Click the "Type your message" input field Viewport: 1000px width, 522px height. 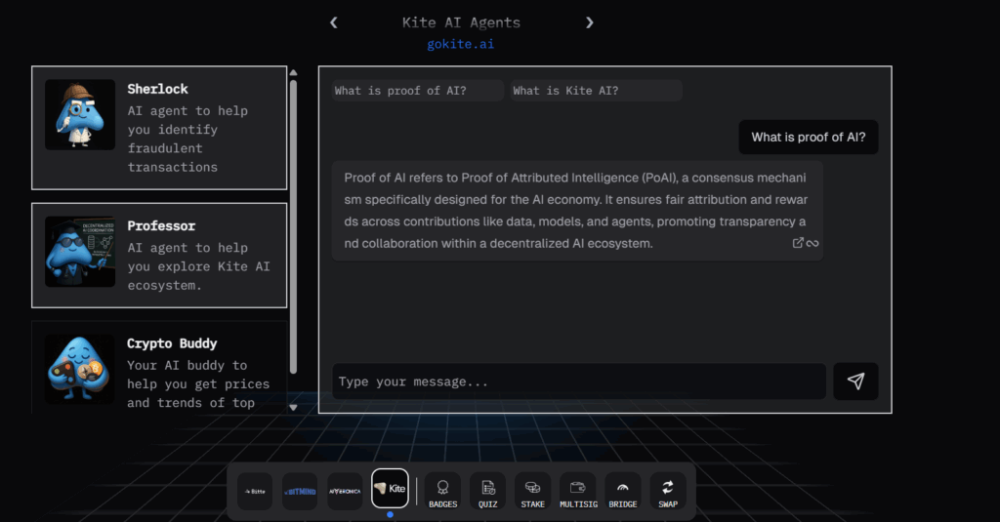tap(579, 381)
